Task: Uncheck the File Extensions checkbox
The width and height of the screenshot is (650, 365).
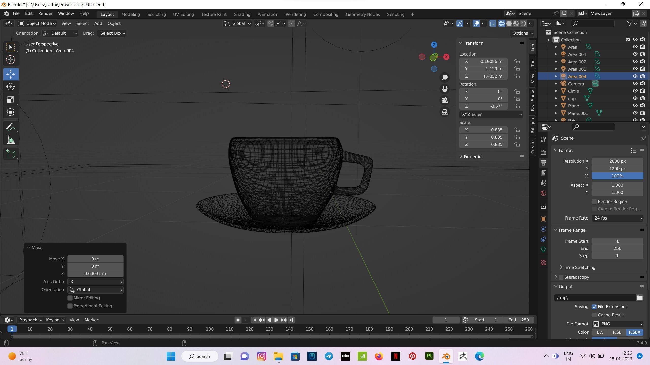Action: tap(594, 307)
